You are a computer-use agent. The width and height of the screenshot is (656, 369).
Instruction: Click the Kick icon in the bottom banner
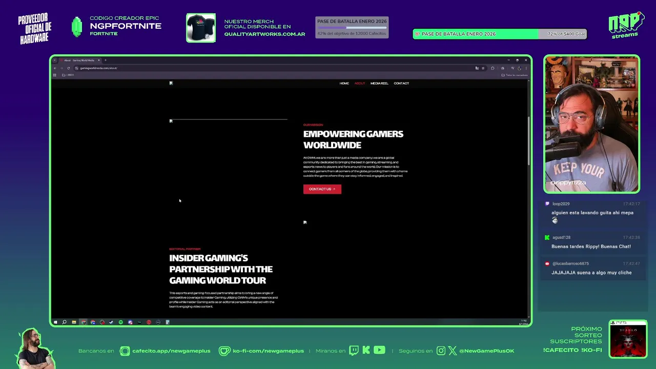click(x=366, y=351)
